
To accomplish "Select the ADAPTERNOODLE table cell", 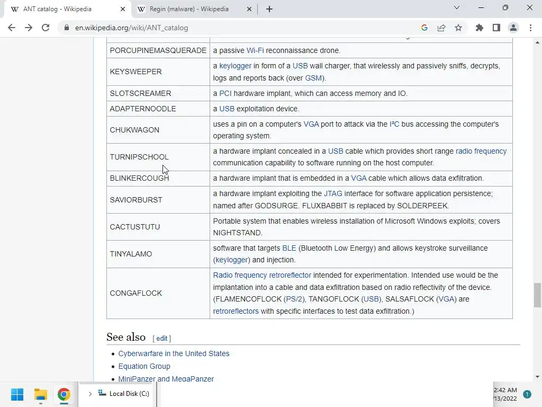I will [158, 109].
